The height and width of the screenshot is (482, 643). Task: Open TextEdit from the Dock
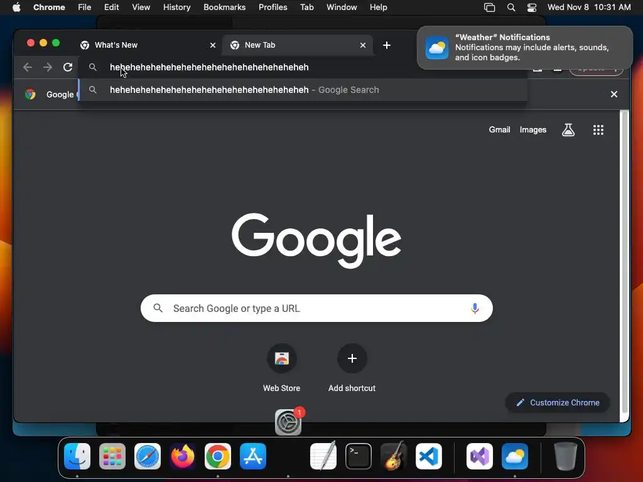(323, 456)
